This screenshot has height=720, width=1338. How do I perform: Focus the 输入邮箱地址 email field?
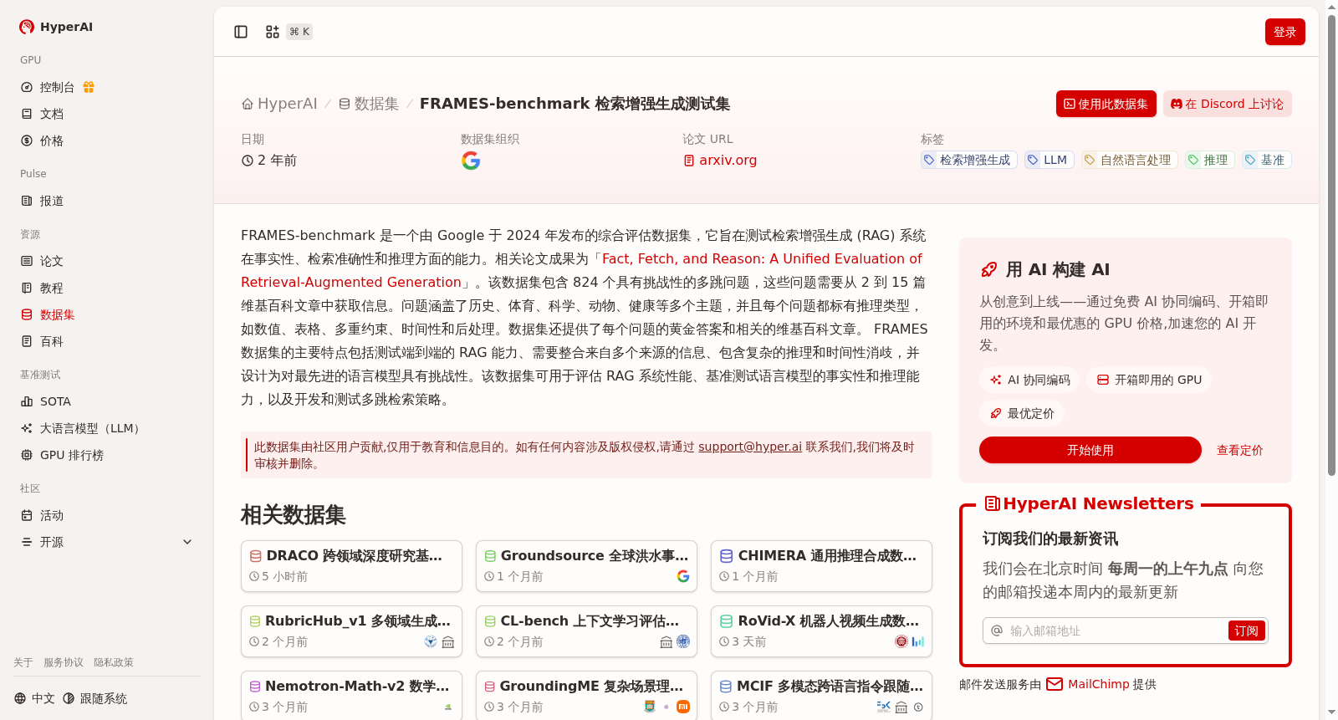click(1116, 631)
